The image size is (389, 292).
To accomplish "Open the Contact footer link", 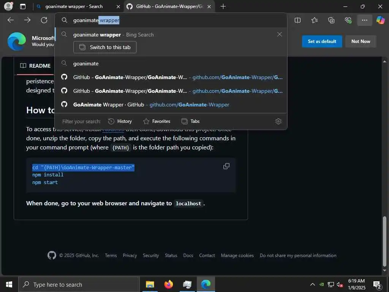I will click(x=207, y=255).
